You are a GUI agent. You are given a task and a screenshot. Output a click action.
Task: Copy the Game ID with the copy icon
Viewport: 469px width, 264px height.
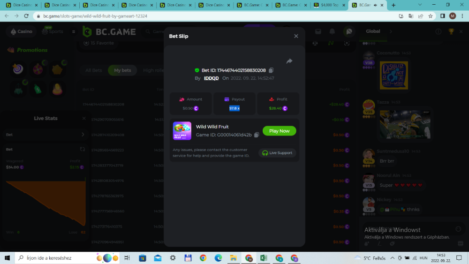(x=257, y=135)
